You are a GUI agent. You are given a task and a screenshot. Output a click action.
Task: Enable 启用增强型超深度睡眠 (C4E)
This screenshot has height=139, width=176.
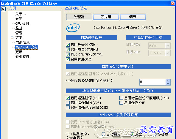pos(121,98)
